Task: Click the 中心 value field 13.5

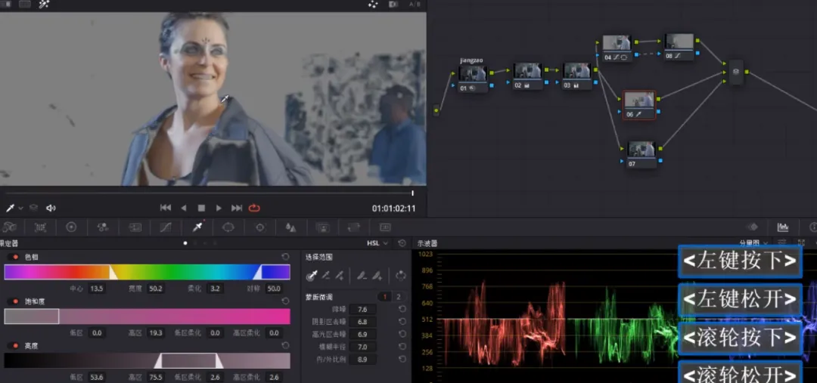Action: point(96,289)
